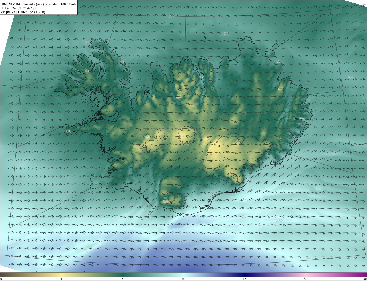Image resolution: width=367 pixels, height=281 pixels.
Task: Click the colorbar tick label 30
Action: pyautogui.click(x=306, y=279)
